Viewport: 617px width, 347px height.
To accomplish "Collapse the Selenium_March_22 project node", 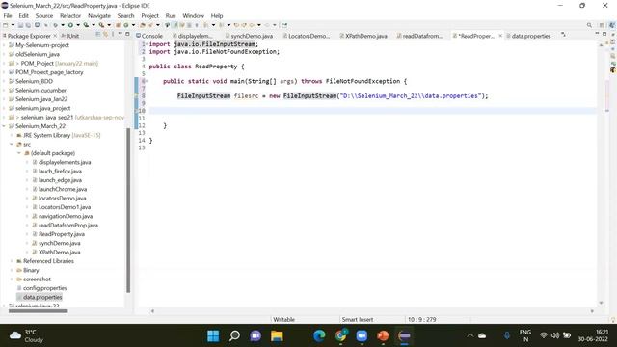I will point(4,126).
